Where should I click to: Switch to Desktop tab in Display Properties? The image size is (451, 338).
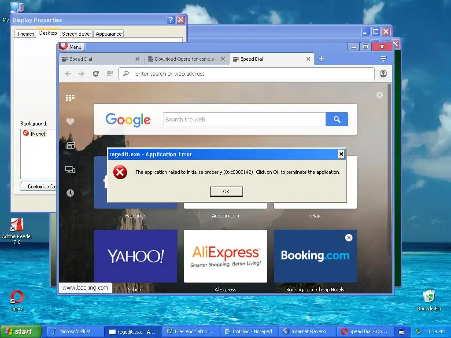pos(48,33)
